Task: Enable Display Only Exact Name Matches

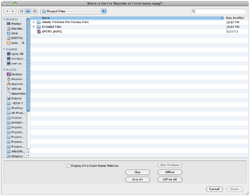Action: (x=68, y=166)
